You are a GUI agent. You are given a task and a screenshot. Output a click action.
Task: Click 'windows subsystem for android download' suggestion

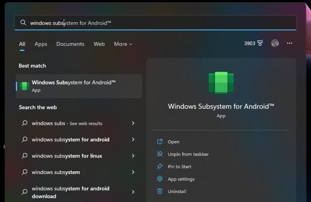click(70, 192)
